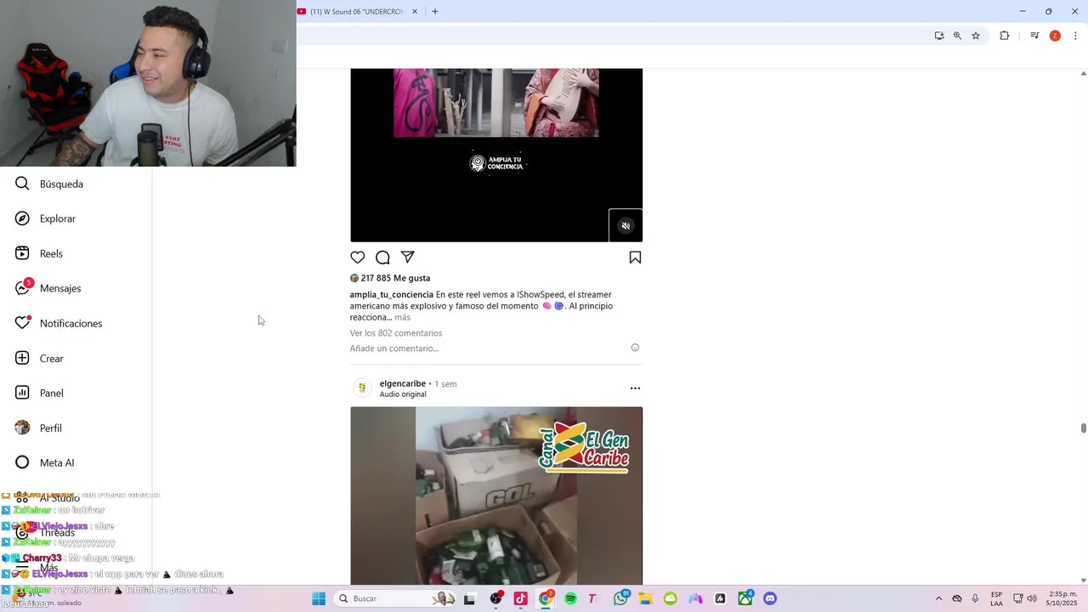Open a new browser tab
The image size is (1088, 612).
(435, 11)
